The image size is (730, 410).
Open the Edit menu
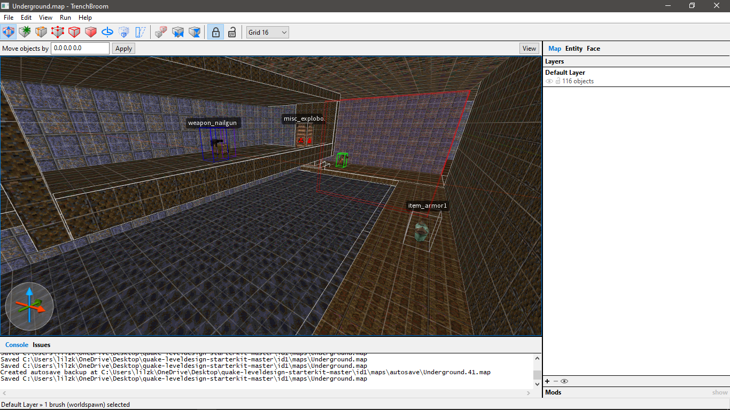tap(26, 18)
